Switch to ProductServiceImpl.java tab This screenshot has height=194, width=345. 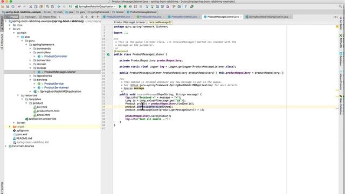tap(184, 17)
